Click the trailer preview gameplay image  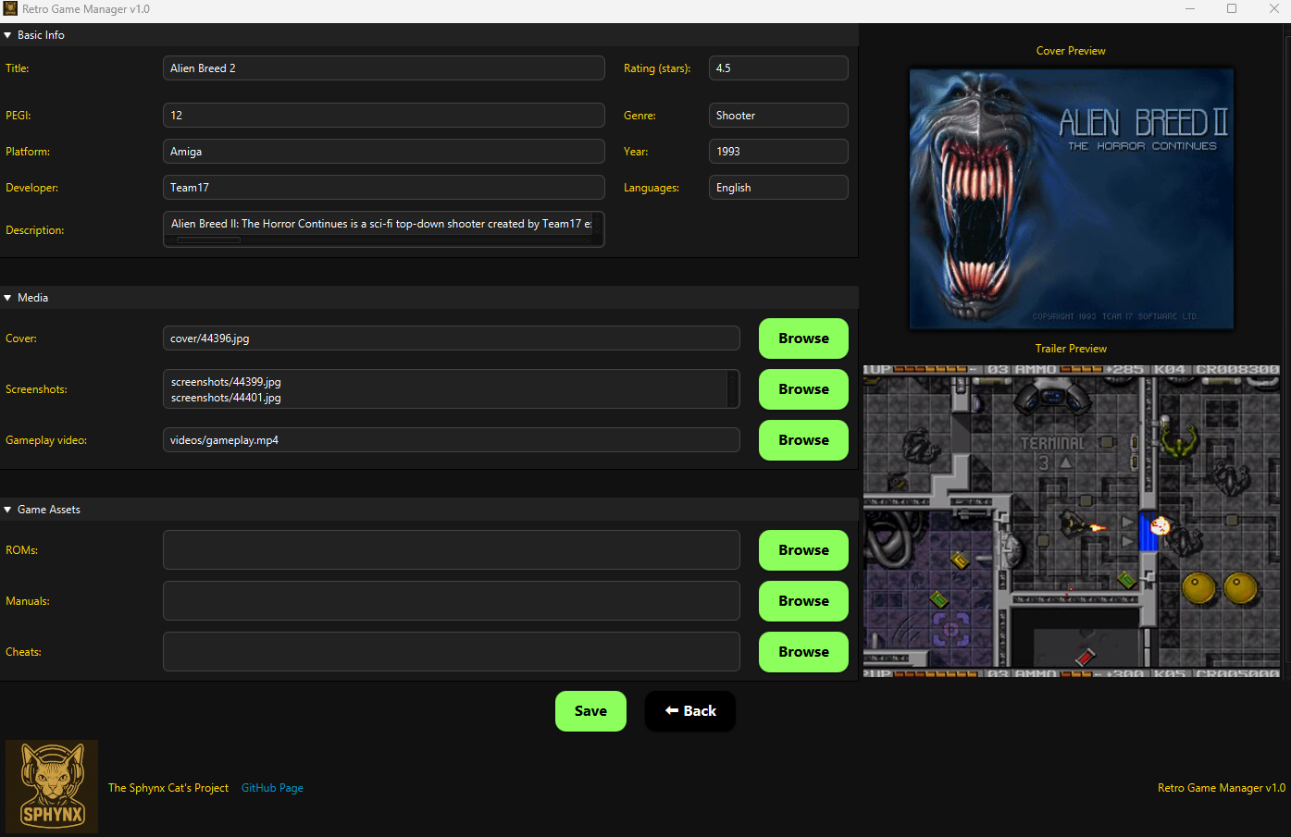(x=1071, y=518)
